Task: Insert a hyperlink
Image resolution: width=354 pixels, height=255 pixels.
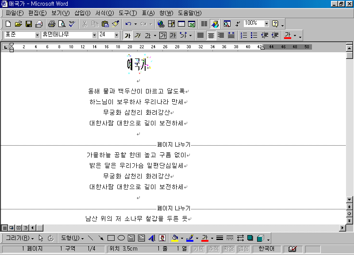Action: pyautogui.click(x=161, y=24)
